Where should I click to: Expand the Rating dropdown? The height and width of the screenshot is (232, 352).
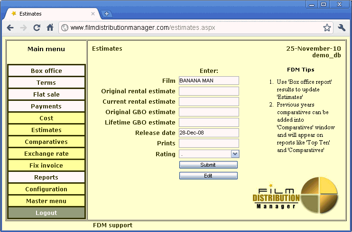click(235, 154)
